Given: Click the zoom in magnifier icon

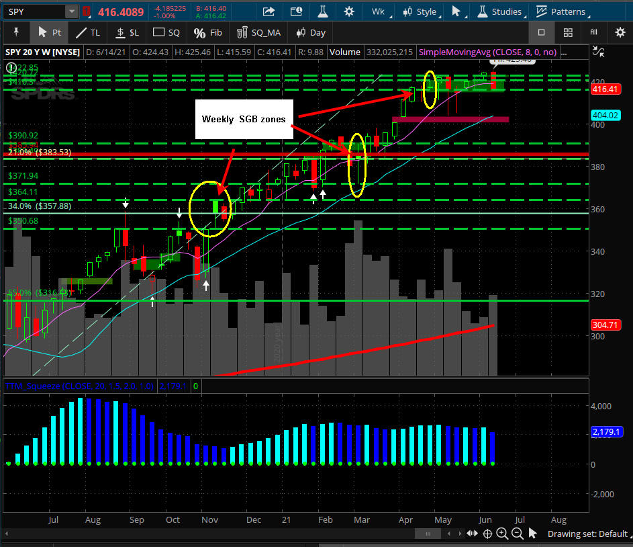Looking at the screenshot, I should pyautogui.click(x=502, y=534).
